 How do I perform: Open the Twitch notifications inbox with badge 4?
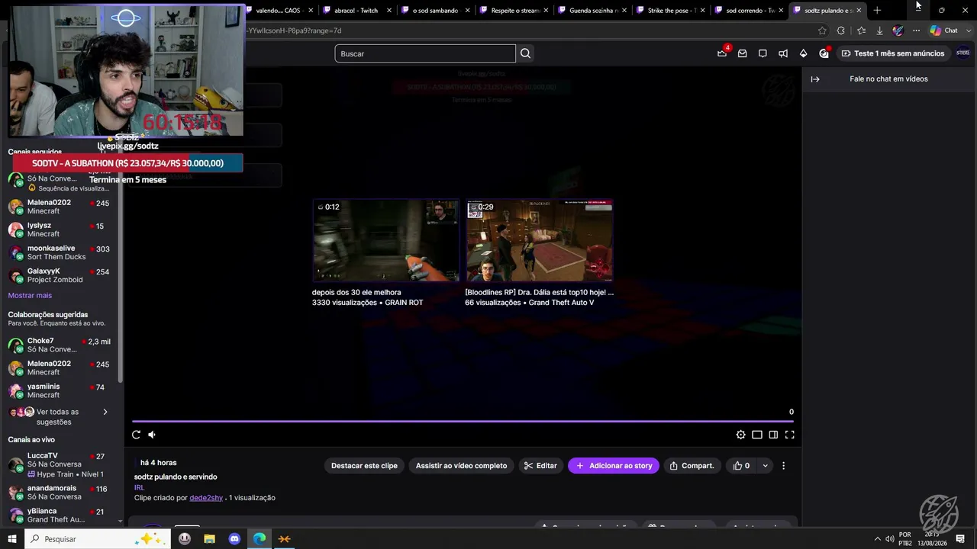coord(722,53)
